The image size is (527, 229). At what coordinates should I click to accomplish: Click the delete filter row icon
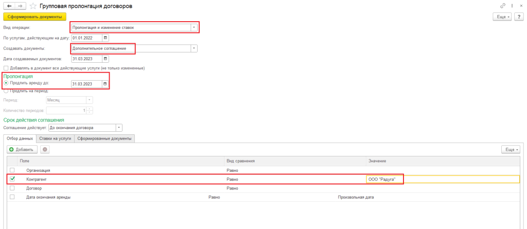pos(45,149)
